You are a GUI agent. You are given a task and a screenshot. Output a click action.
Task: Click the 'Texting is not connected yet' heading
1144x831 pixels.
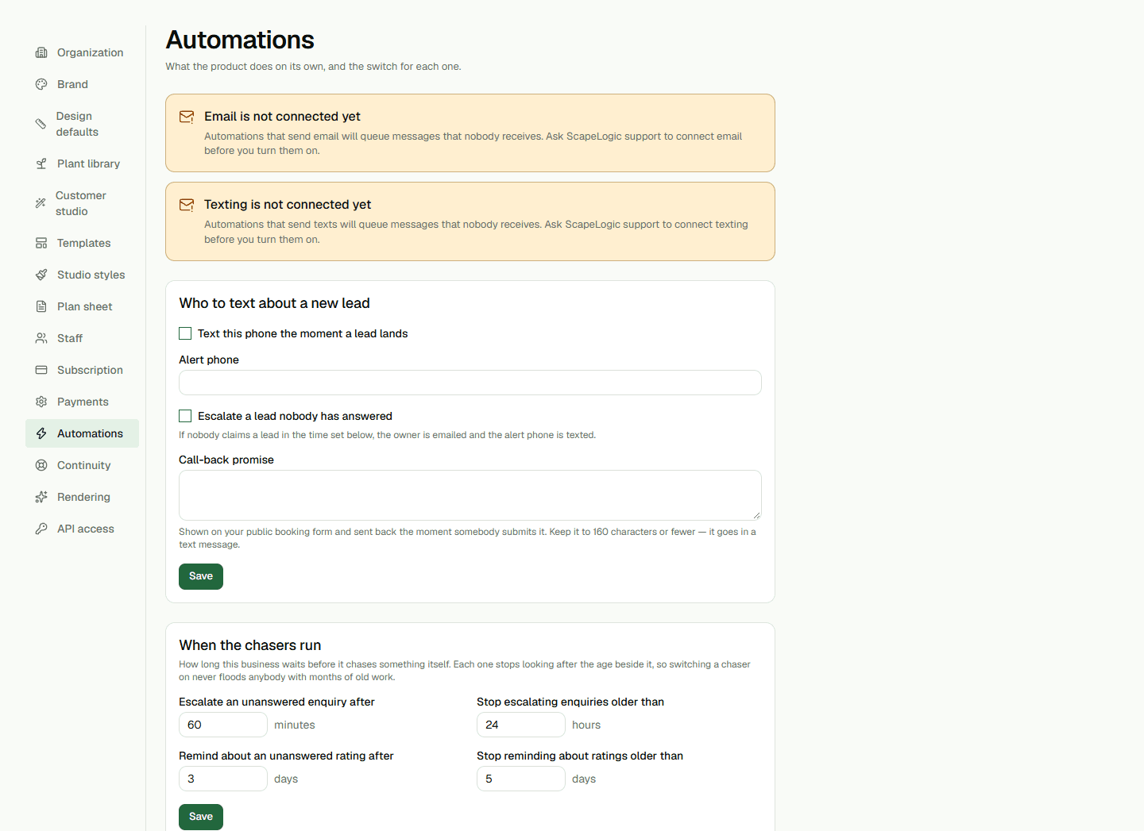[288, 205]
